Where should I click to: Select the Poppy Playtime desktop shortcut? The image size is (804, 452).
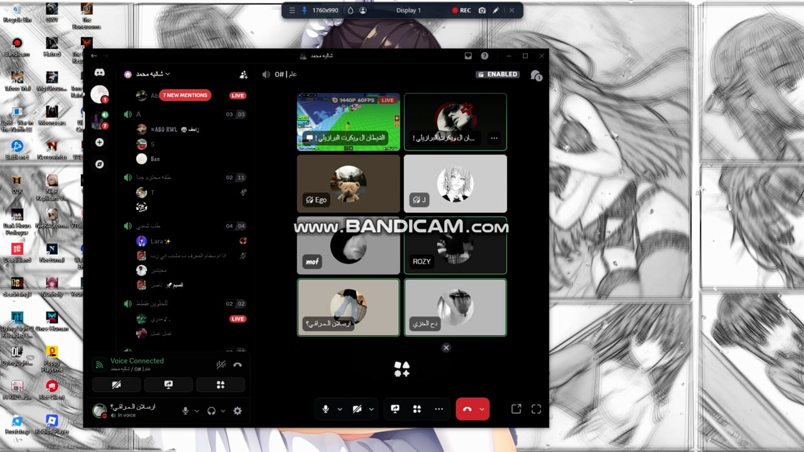(x=52, y=359)
